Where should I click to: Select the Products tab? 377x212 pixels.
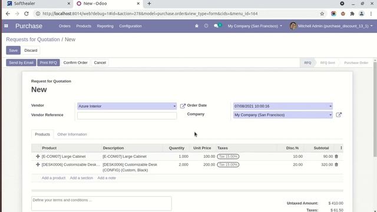[42, 134]
